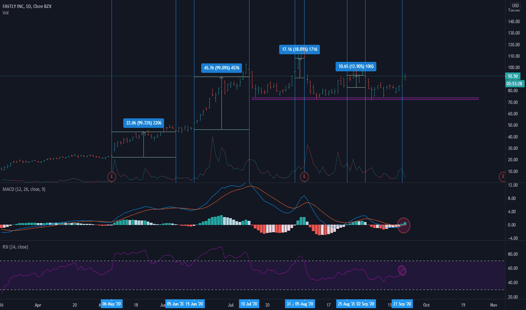Click the 25 Aug date marker
The width and height of the screenshot is (526, 310).
pyautogui.click(x=345, y=304)
